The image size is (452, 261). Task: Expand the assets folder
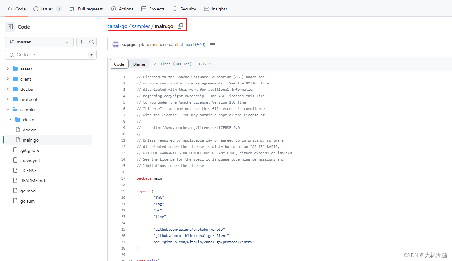(x=7, y=69)
